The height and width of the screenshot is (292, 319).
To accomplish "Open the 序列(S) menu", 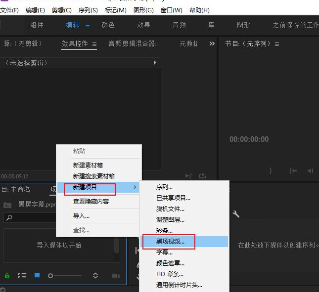I will 88,10.
